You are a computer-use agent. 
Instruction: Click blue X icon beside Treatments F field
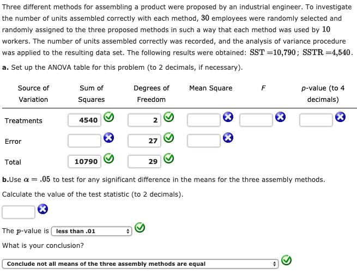click(x=280, y=117)
